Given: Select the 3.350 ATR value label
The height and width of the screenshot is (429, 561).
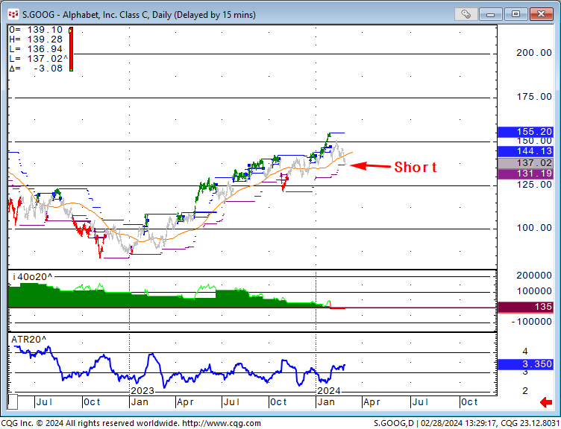Looking at the screenshot, I should (525, 364).
